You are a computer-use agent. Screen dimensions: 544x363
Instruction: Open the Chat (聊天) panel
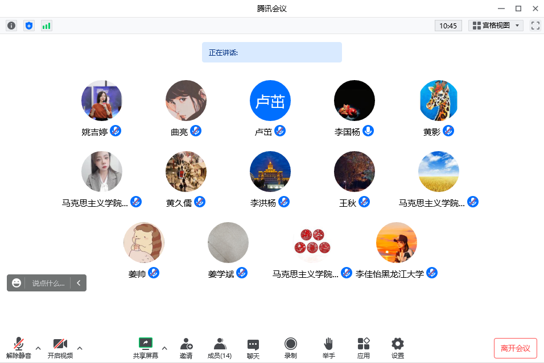pos(253,348)
